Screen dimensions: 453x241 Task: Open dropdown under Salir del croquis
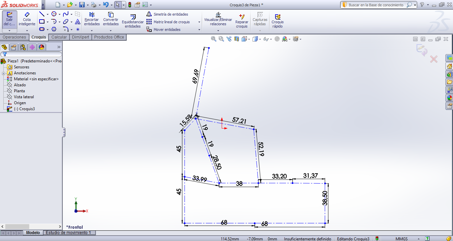click(9, 30)
